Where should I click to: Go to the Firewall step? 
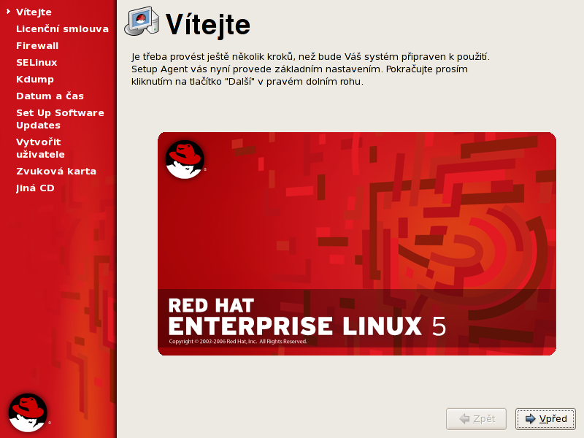click(36, 45)
